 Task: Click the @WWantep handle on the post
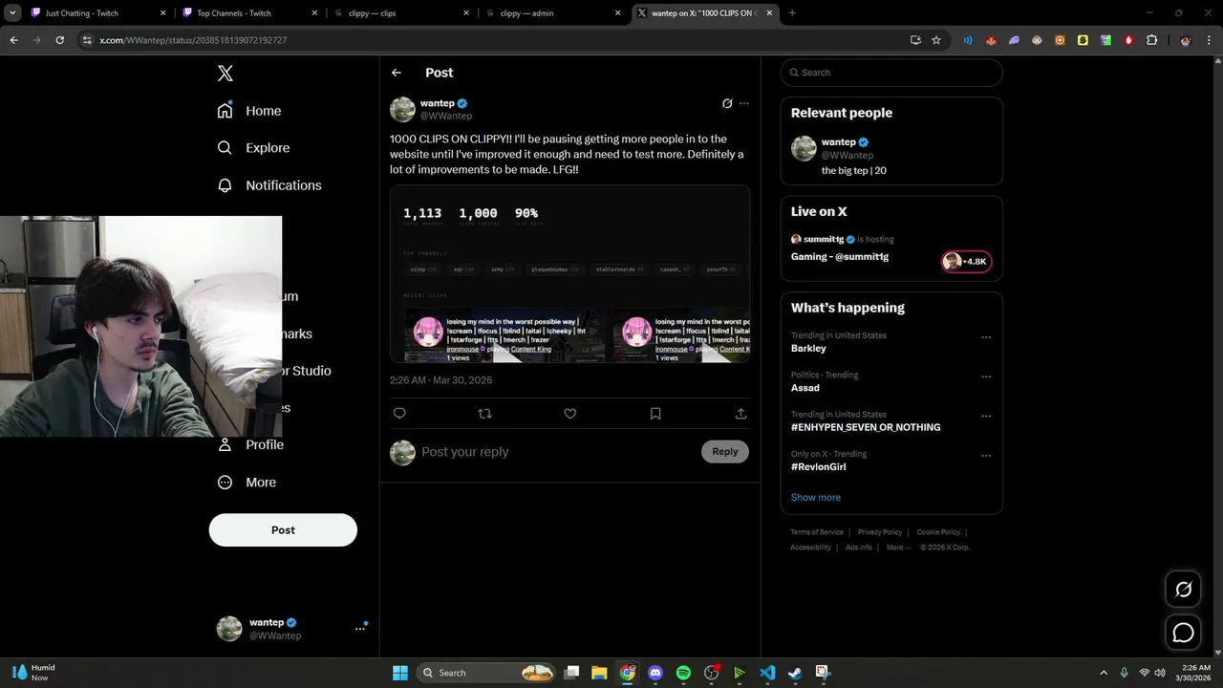pos(446,116)
